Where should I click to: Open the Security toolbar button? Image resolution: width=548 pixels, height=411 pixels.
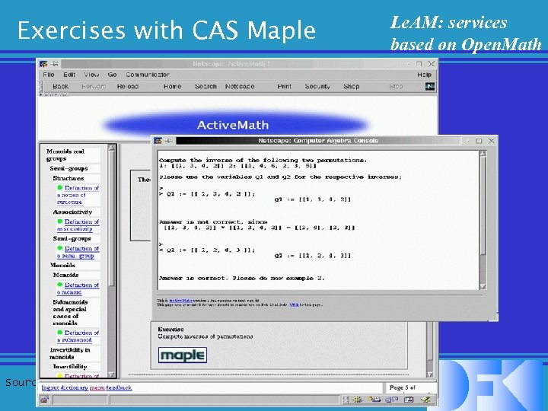pos(317,86)
